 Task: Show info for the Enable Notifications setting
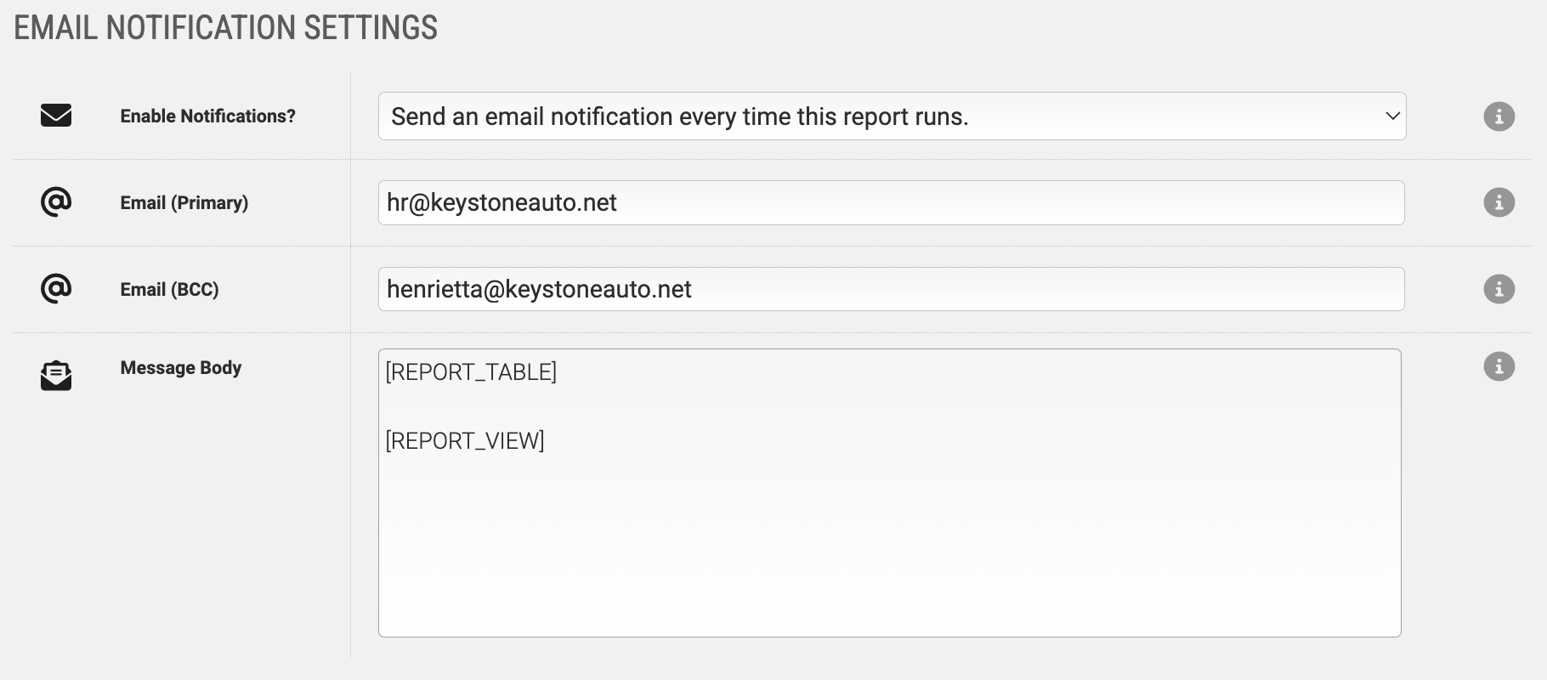(1499, 116)
